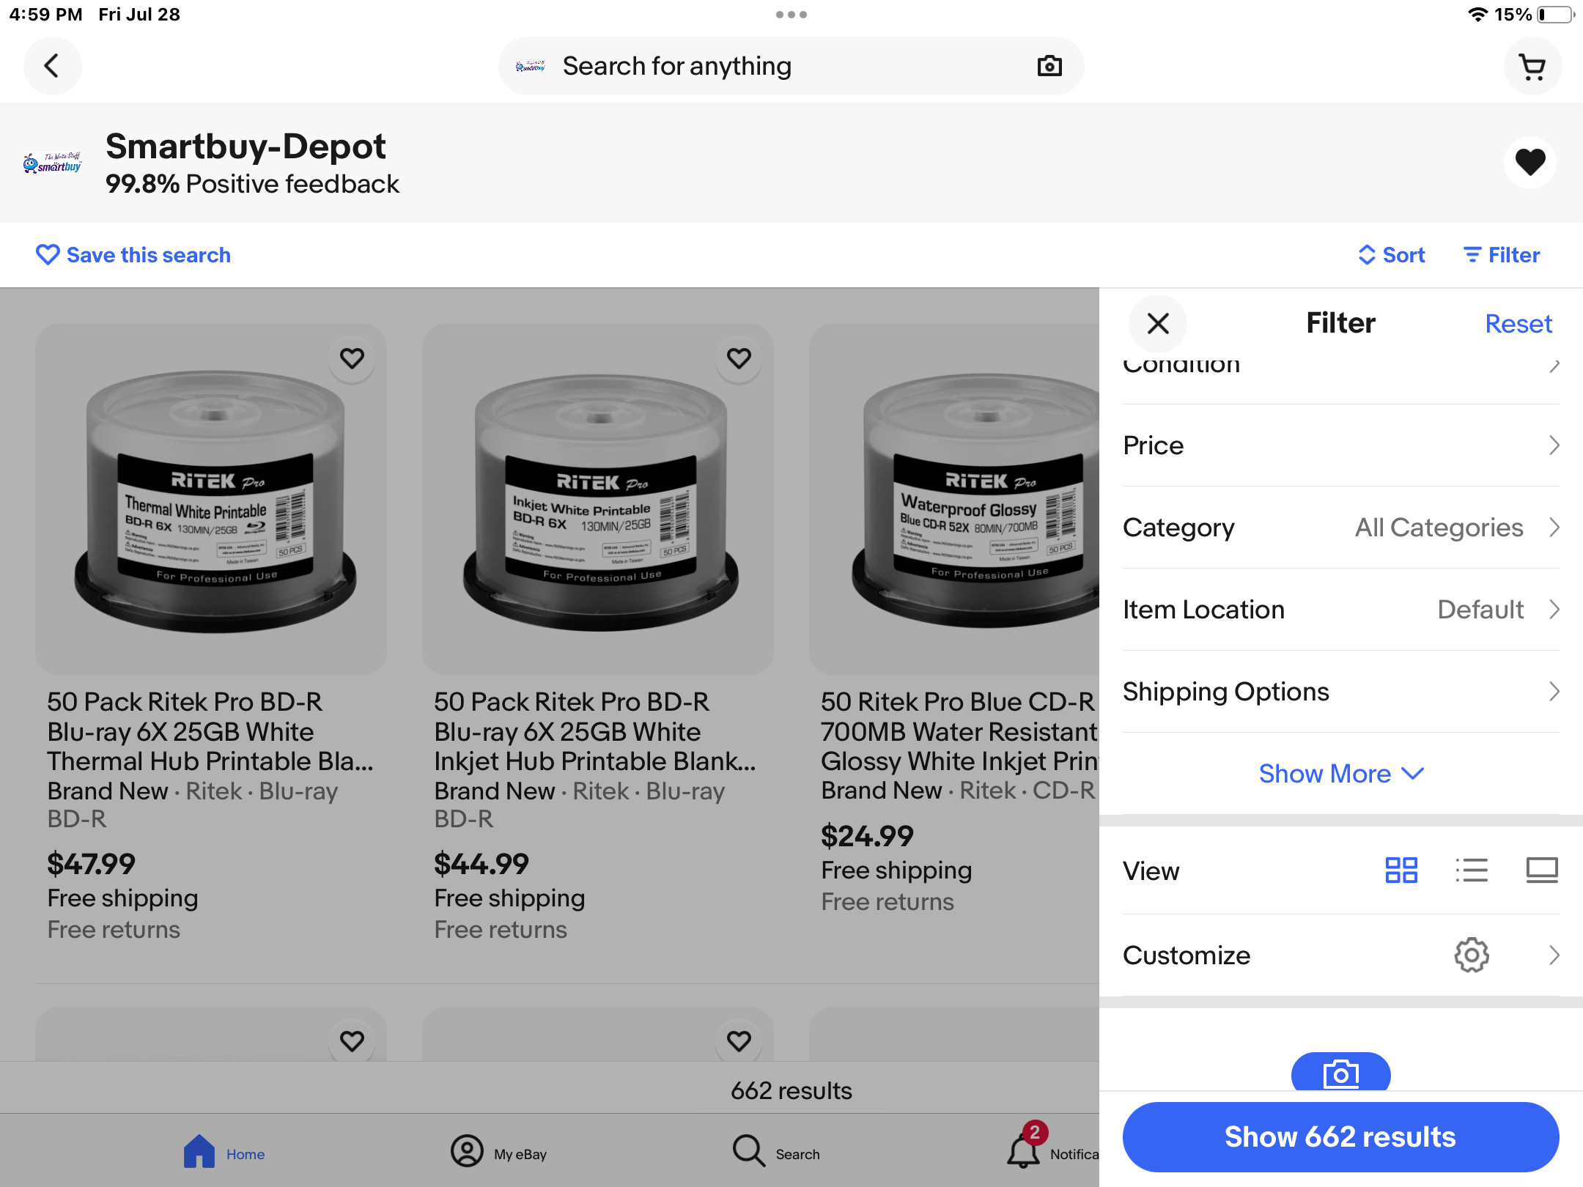Select grid view layout option

coord(1401,870)
